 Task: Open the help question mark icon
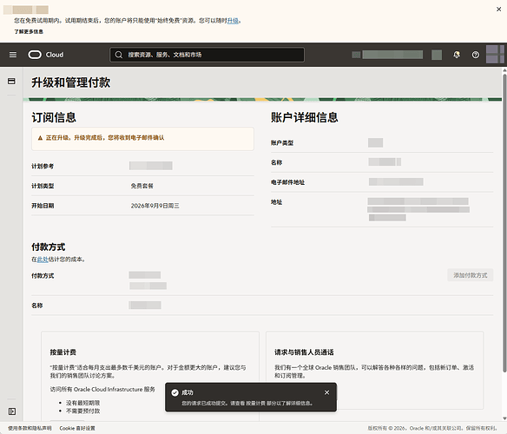tap(476, 55)
